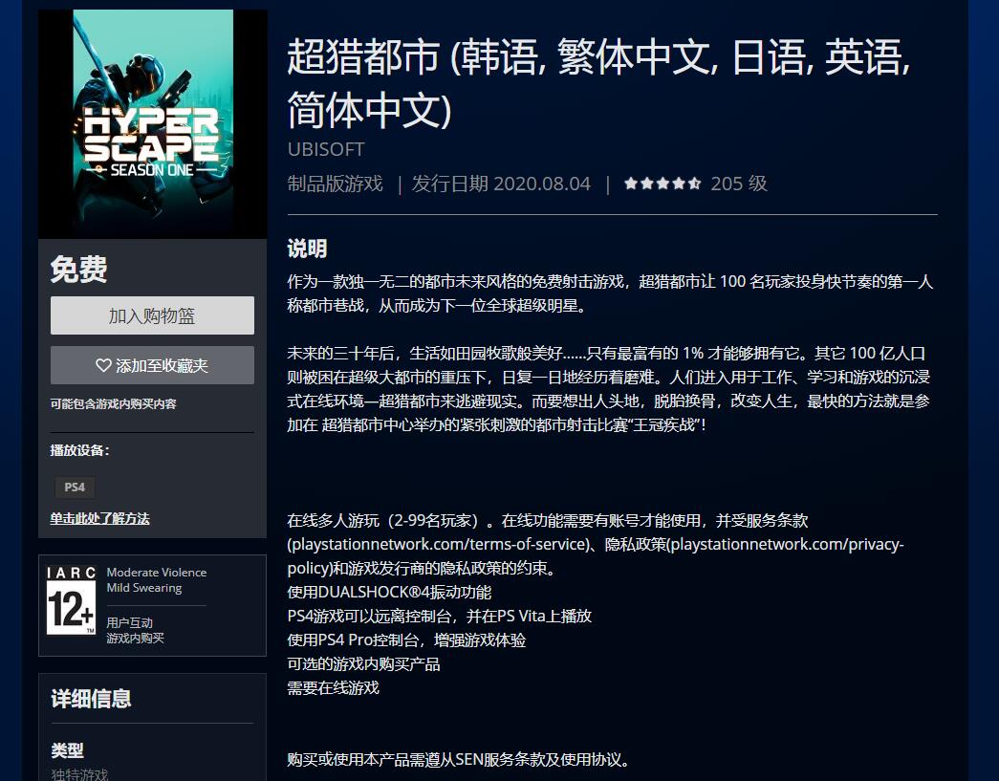Image resolution: width=999 pixels, height=781 pixels.
Task: Select the 制品版游戏 product type label
Action: point(335,184)
